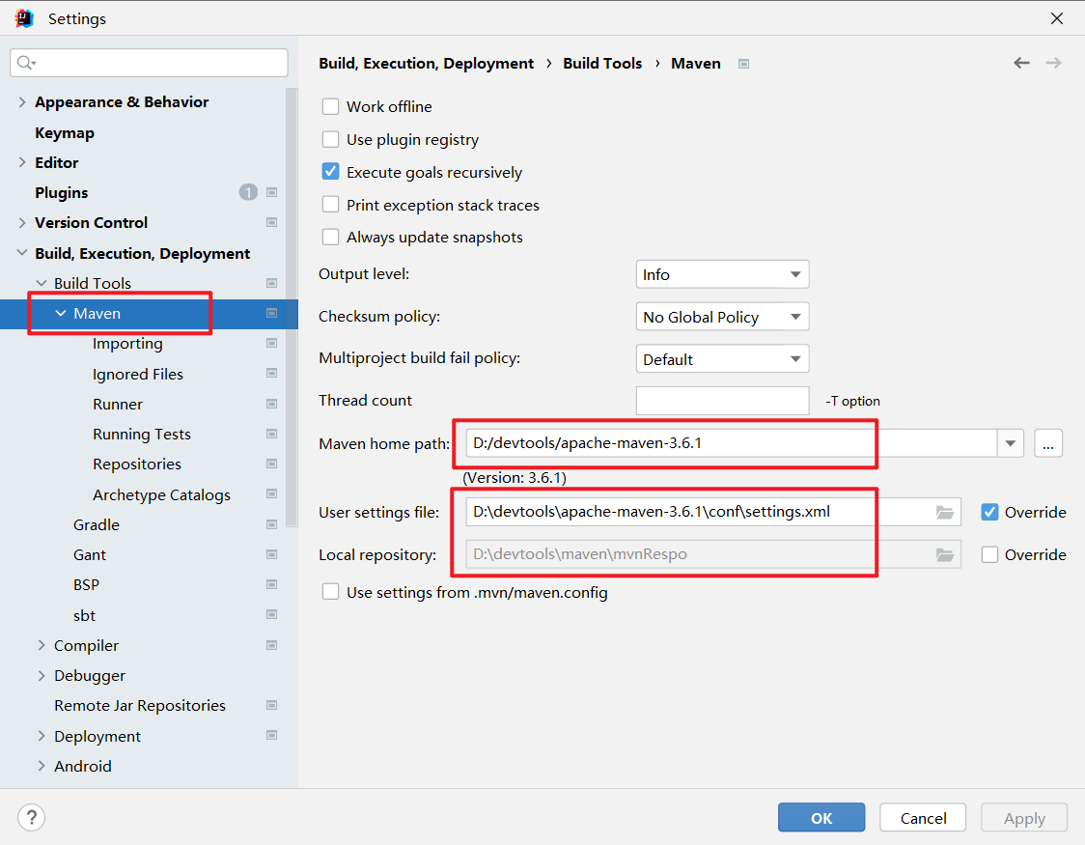Uncheck Override for User settings file
Image resolution: width=1085 pixels, height=845 pixels.
click(990, 512)
